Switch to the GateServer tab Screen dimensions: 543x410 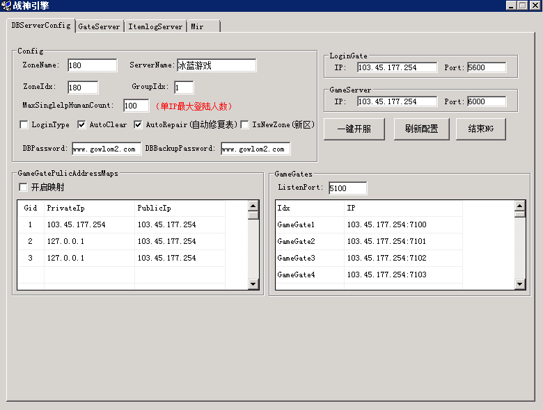(100, 26)
